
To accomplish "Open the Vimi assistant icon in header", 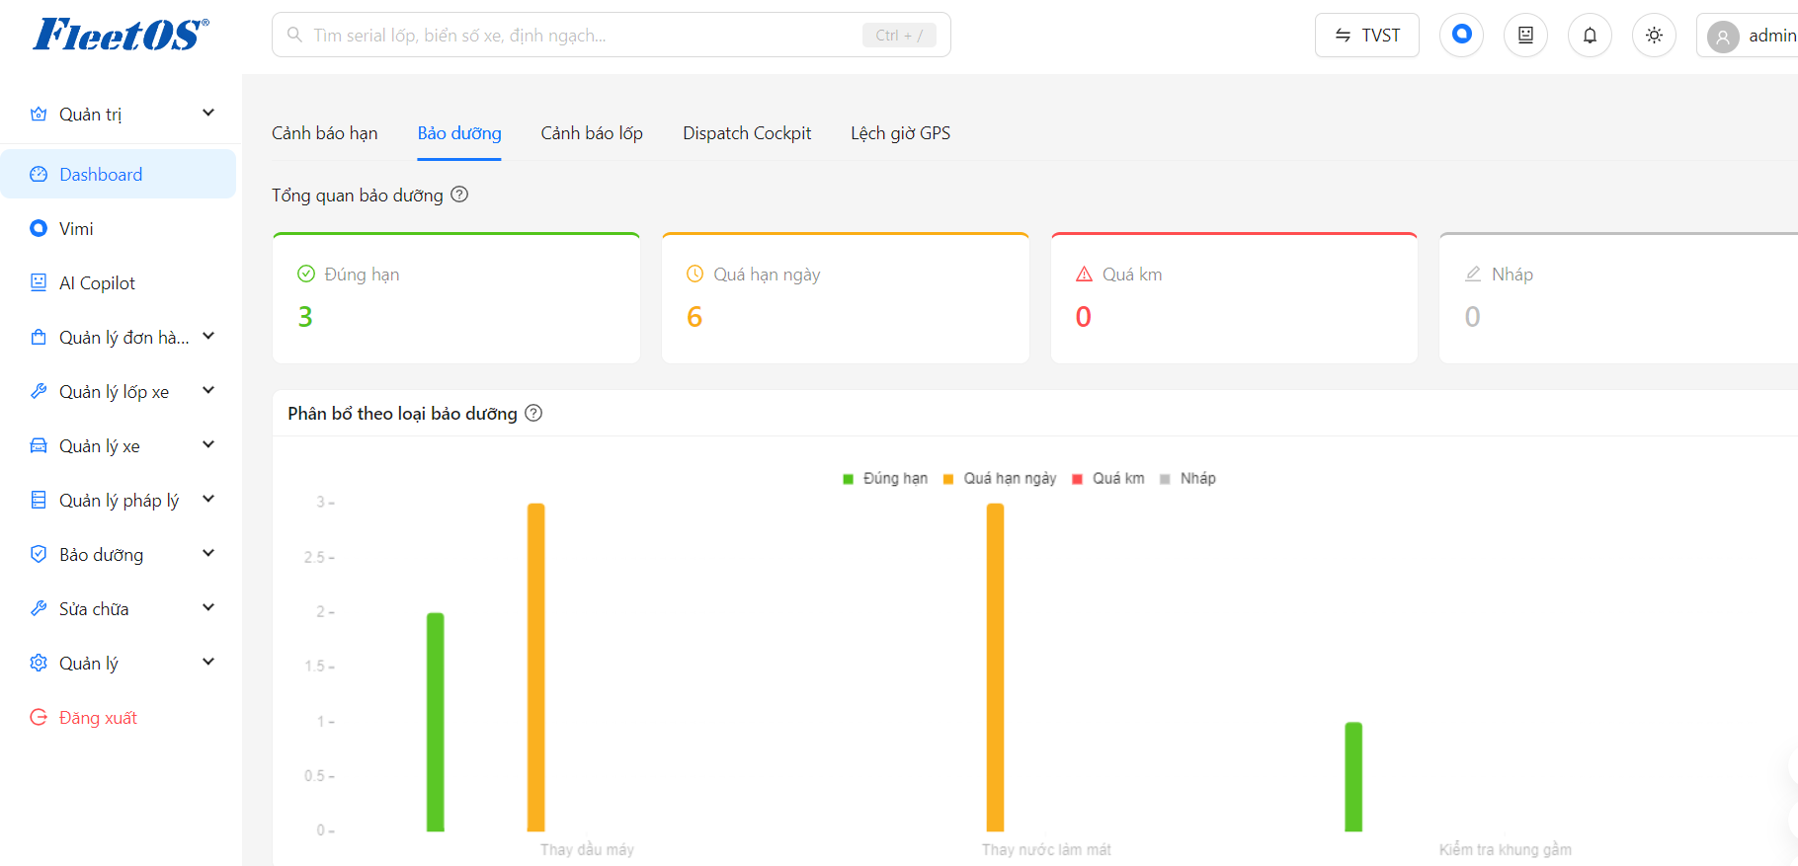I will [1461, 35].
